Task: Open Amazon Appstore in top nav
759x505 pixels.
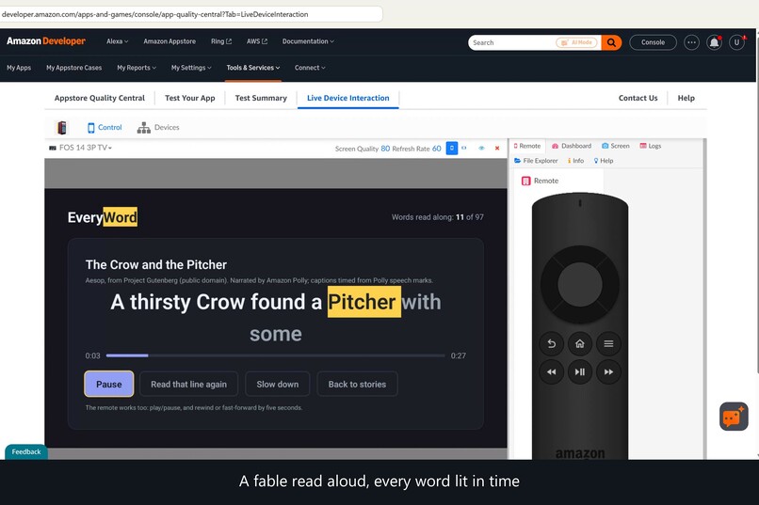Action: click(x=170, y=41)
